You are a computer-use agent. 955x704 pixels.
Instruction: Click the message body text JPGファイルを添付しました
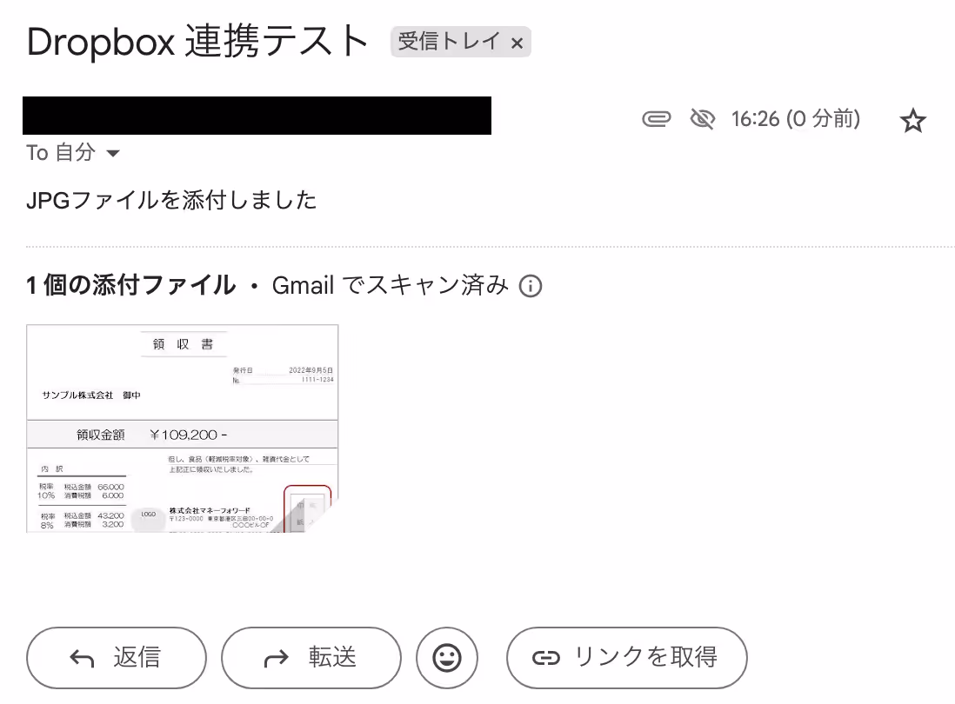(x=171, y=200)
